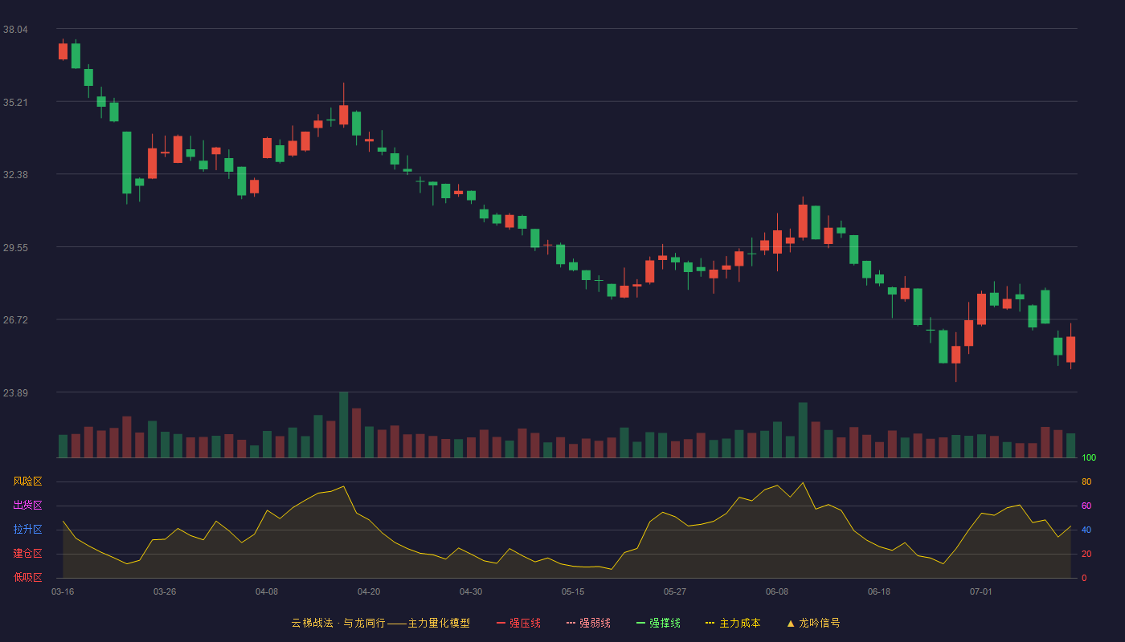The width and height of the screenshot is (1125, 642).
Task: Click the 云梯战法 · 与龙同行 title text
Action: click(338, 623)
